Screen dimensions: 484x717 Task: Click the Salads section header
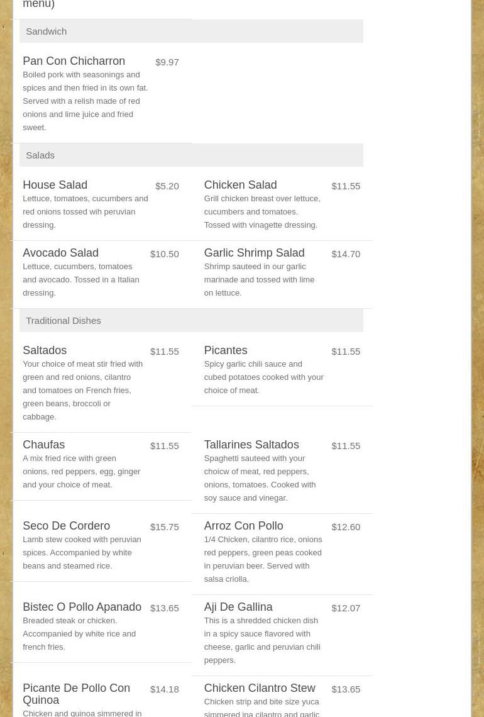point(40,155)
